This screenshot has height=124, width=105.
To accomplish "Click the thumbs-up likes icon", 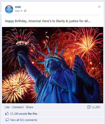I will tap(7, 114).
